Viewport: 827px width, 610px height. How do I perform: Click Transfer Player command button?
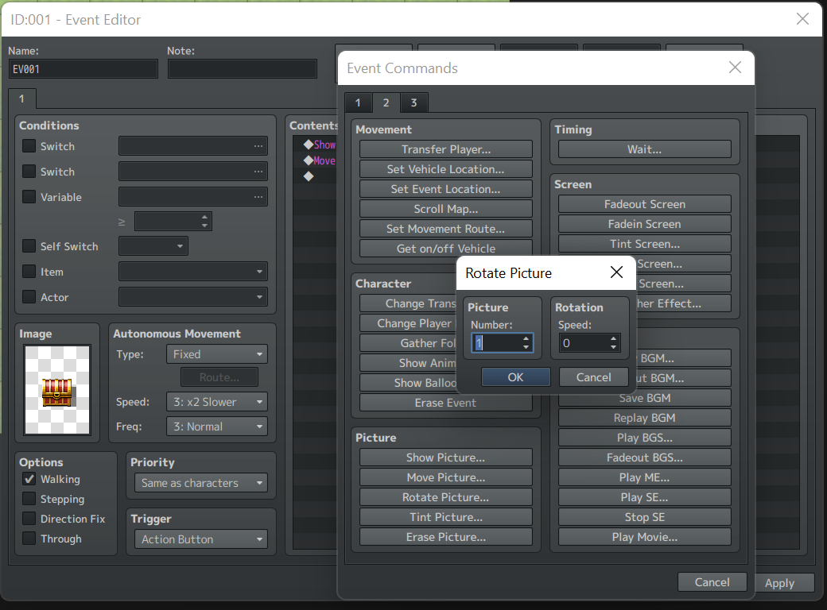click(x=445, y=149)
